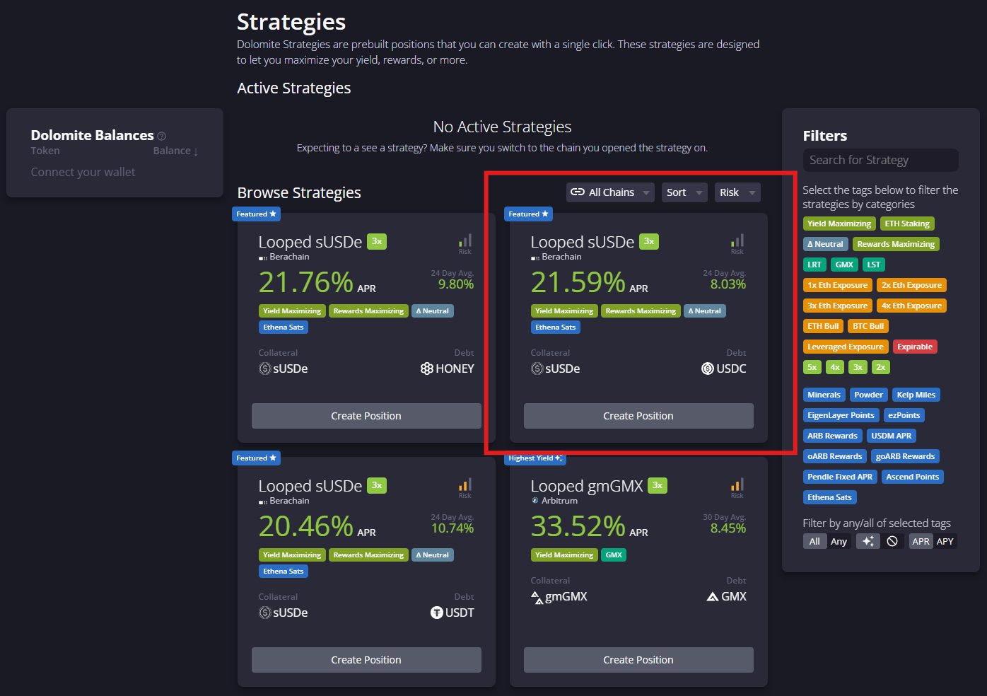Toggle the Δ Neutral filter tag
This screenshot has width=987, height=696.
(x=825, y=244)
